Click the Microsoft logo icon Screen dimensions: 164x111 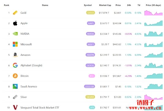[x=15, y=44]
